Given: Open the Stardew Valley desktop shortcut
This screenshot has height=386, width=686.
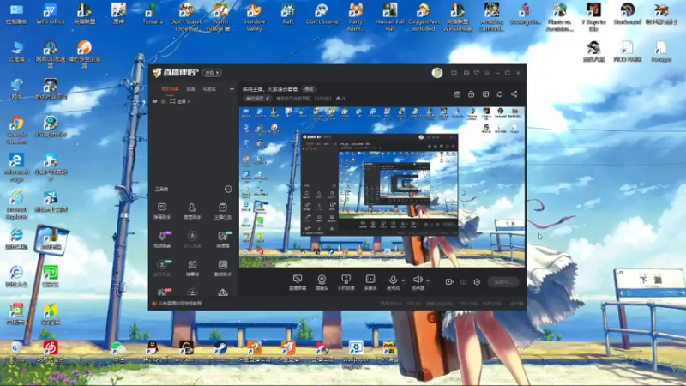Looking at the screenshot, I should 254,17.
